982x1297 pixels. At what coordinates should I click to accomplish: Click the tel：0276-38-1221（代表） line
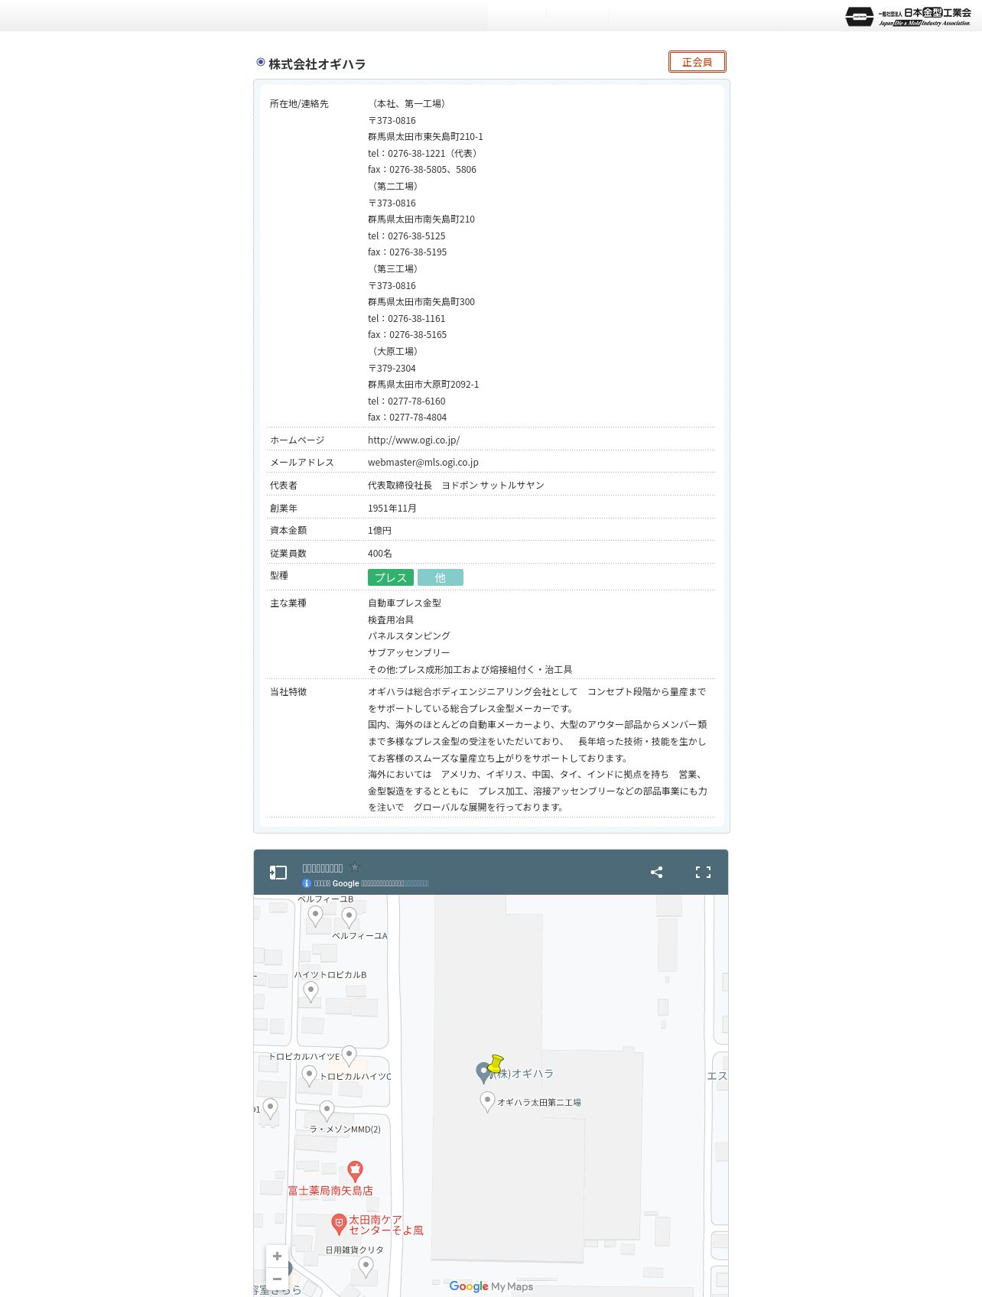pos(424,153)
